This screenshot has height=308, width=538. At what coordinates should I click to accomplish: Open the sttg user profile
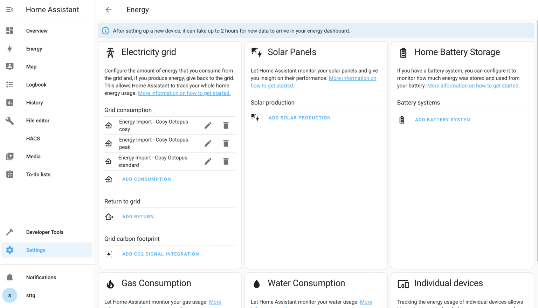9,295
